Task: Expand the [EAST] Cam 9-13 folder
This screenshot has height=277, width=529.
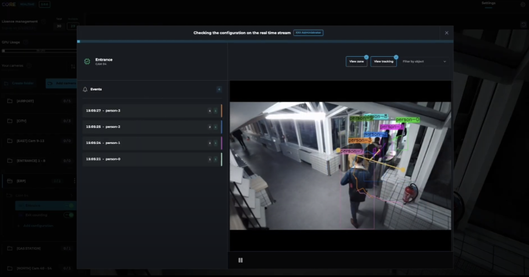Action: pos(40,141)
